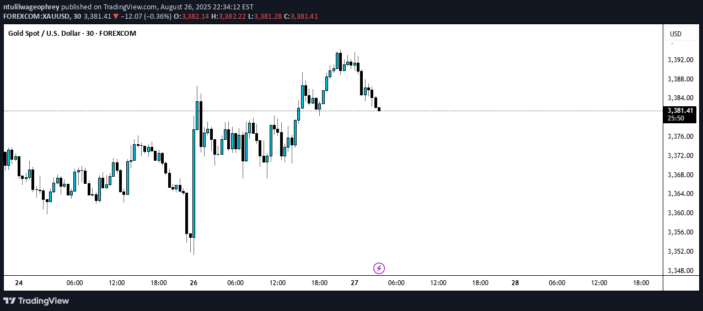The width and height of the screenshot is (703, 311).
Task: Select date 27 on the time axis
Action: pos(355,283)
